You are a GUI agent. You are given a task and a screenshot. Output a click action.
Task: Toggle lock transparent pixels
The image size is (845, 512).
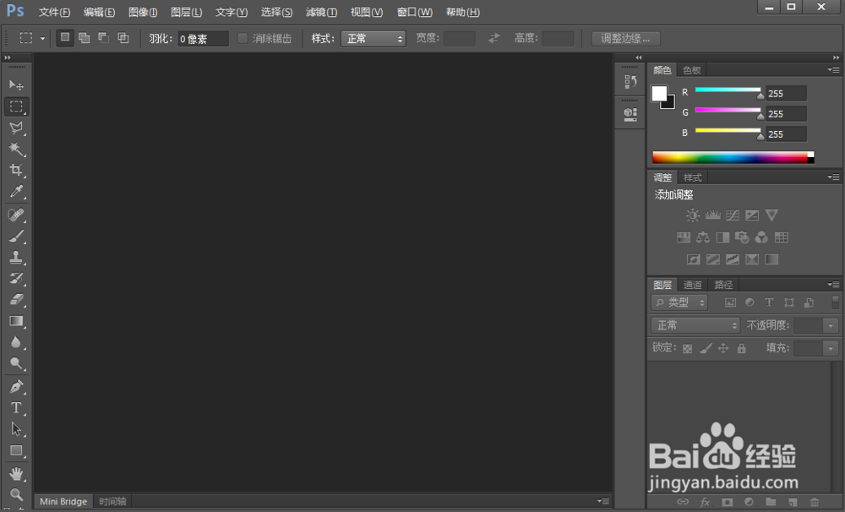(687, 349)
